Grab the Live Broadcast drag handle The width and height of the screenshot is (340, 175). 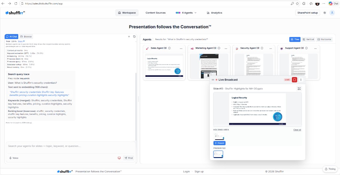213,80
